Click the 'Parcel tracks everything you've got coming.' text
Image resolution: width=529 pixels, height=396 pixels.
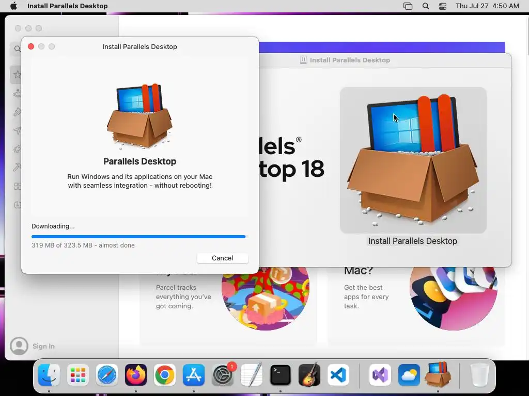click(183, 296)
